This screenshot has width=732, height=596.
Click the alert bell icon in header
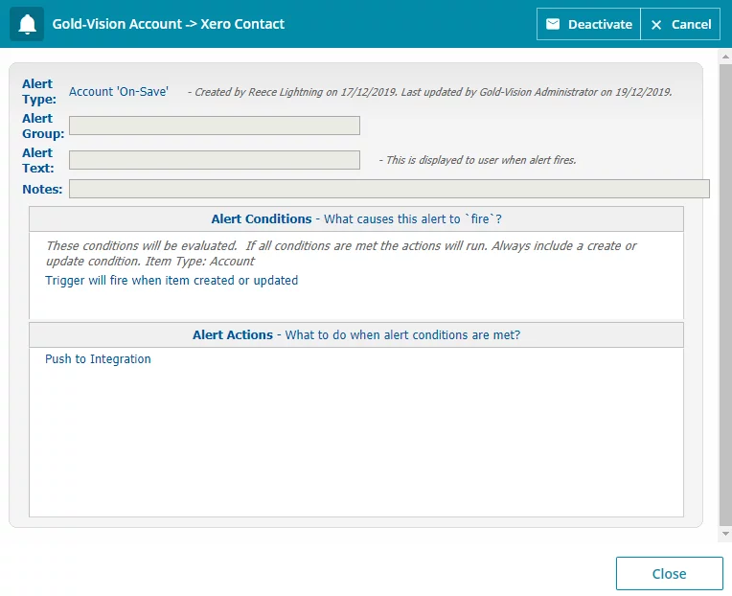pos(27,24)
